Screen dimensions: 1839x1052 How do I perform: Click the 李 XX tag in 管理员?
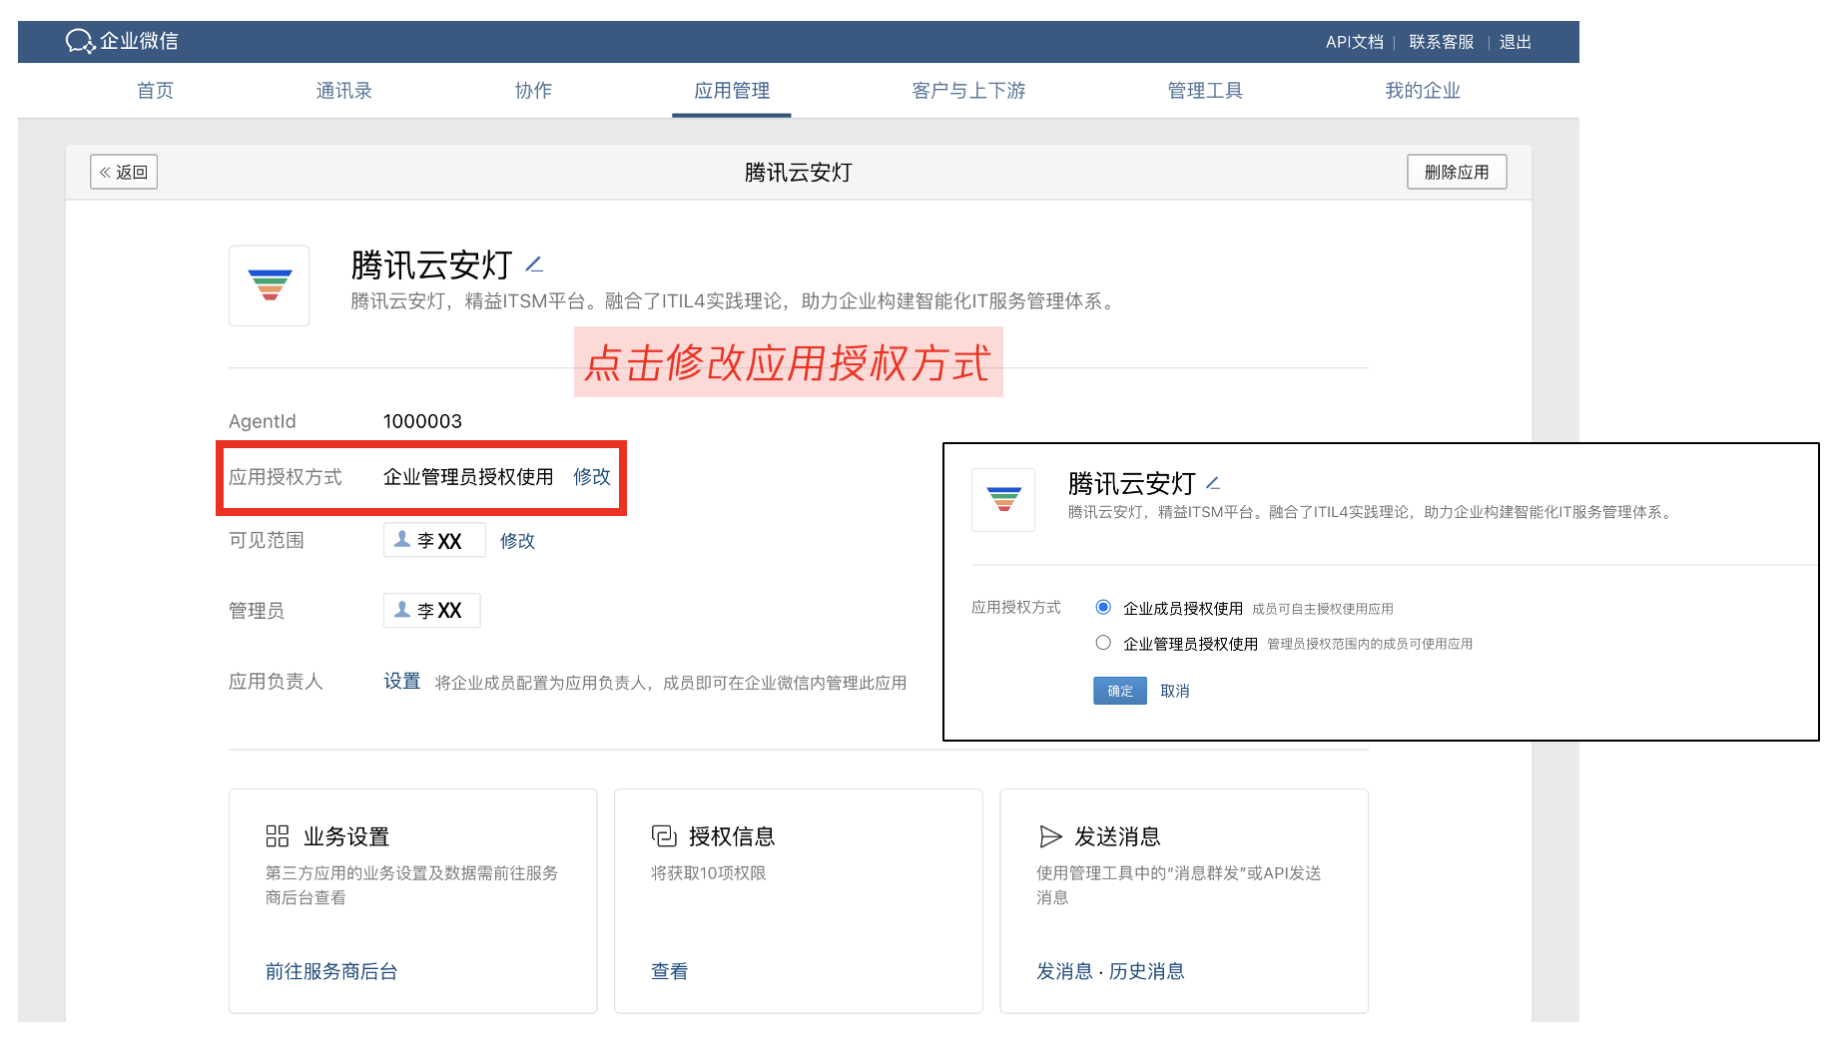click(432, 610)
